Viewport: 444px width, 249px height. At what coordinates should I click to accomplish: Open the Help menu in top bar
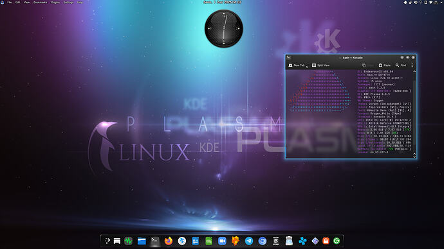(x=80, y=3)
